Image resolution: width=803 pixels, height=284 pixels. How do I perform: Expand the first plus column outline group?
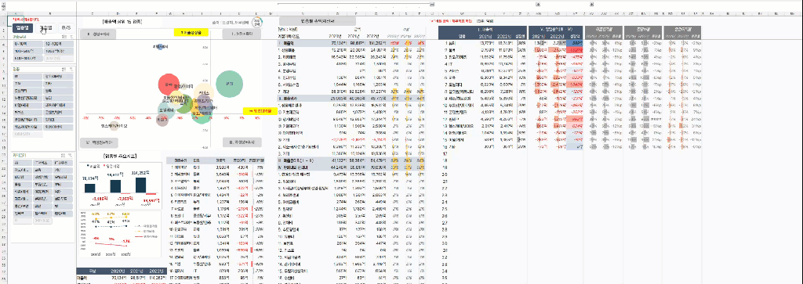[x=539, y=4]
